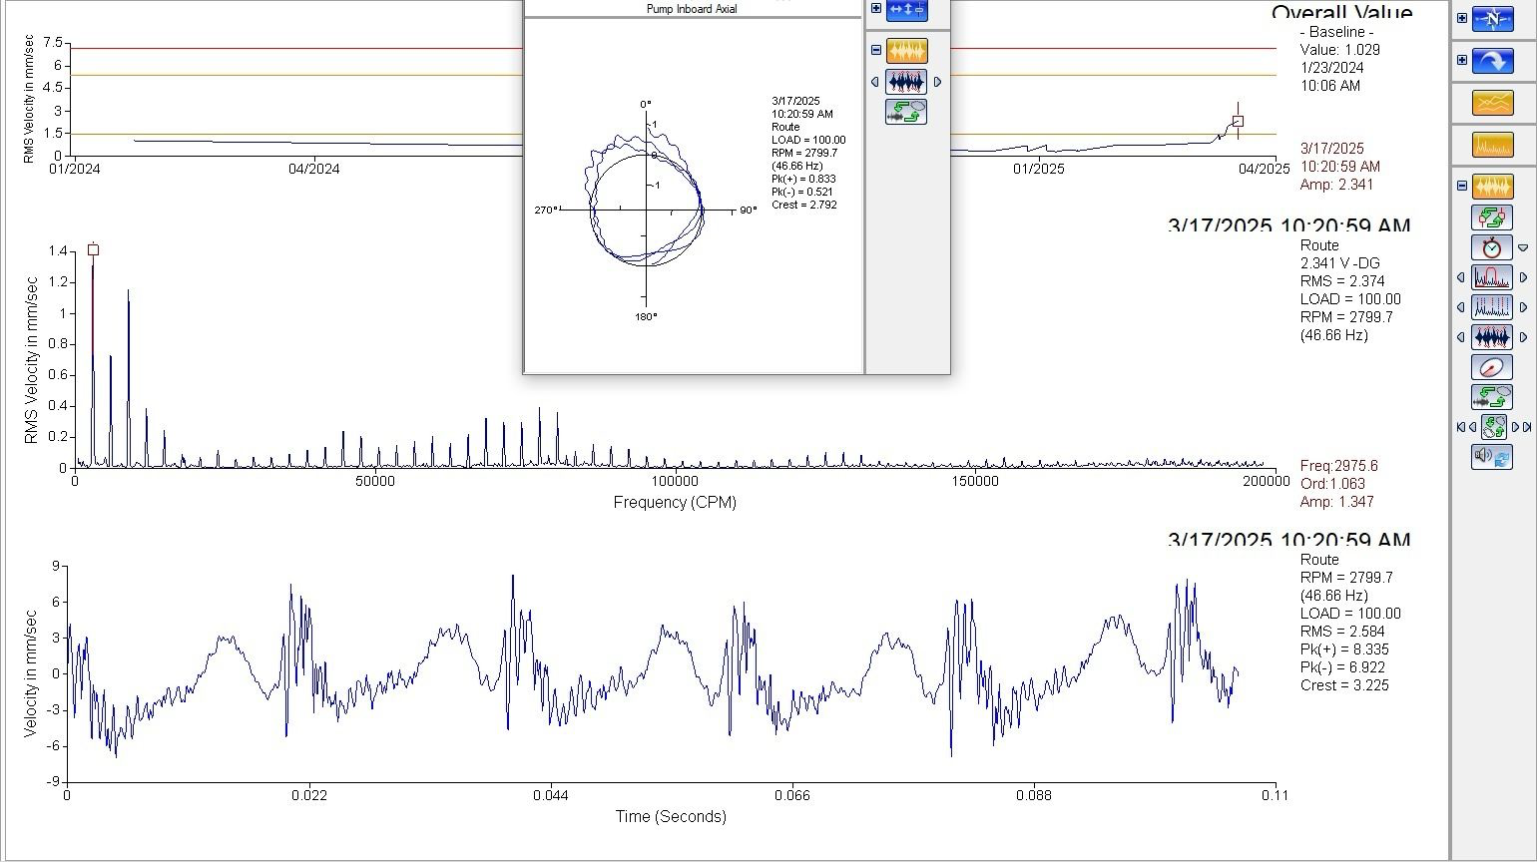This screenshot has height=862, width=1537.
Task: Click the blue curved arrow icon
Action: pyautogui.click(x=1492, y=61)
